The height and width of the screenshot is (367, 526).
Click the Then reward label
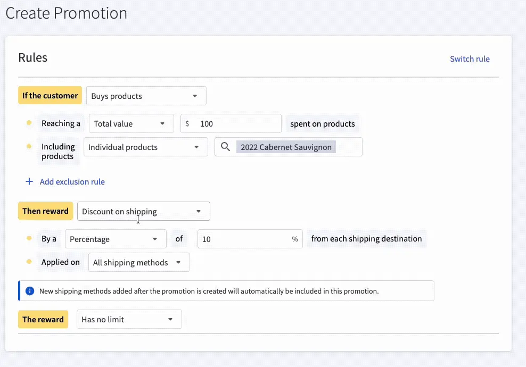click(x=45, y=211)
